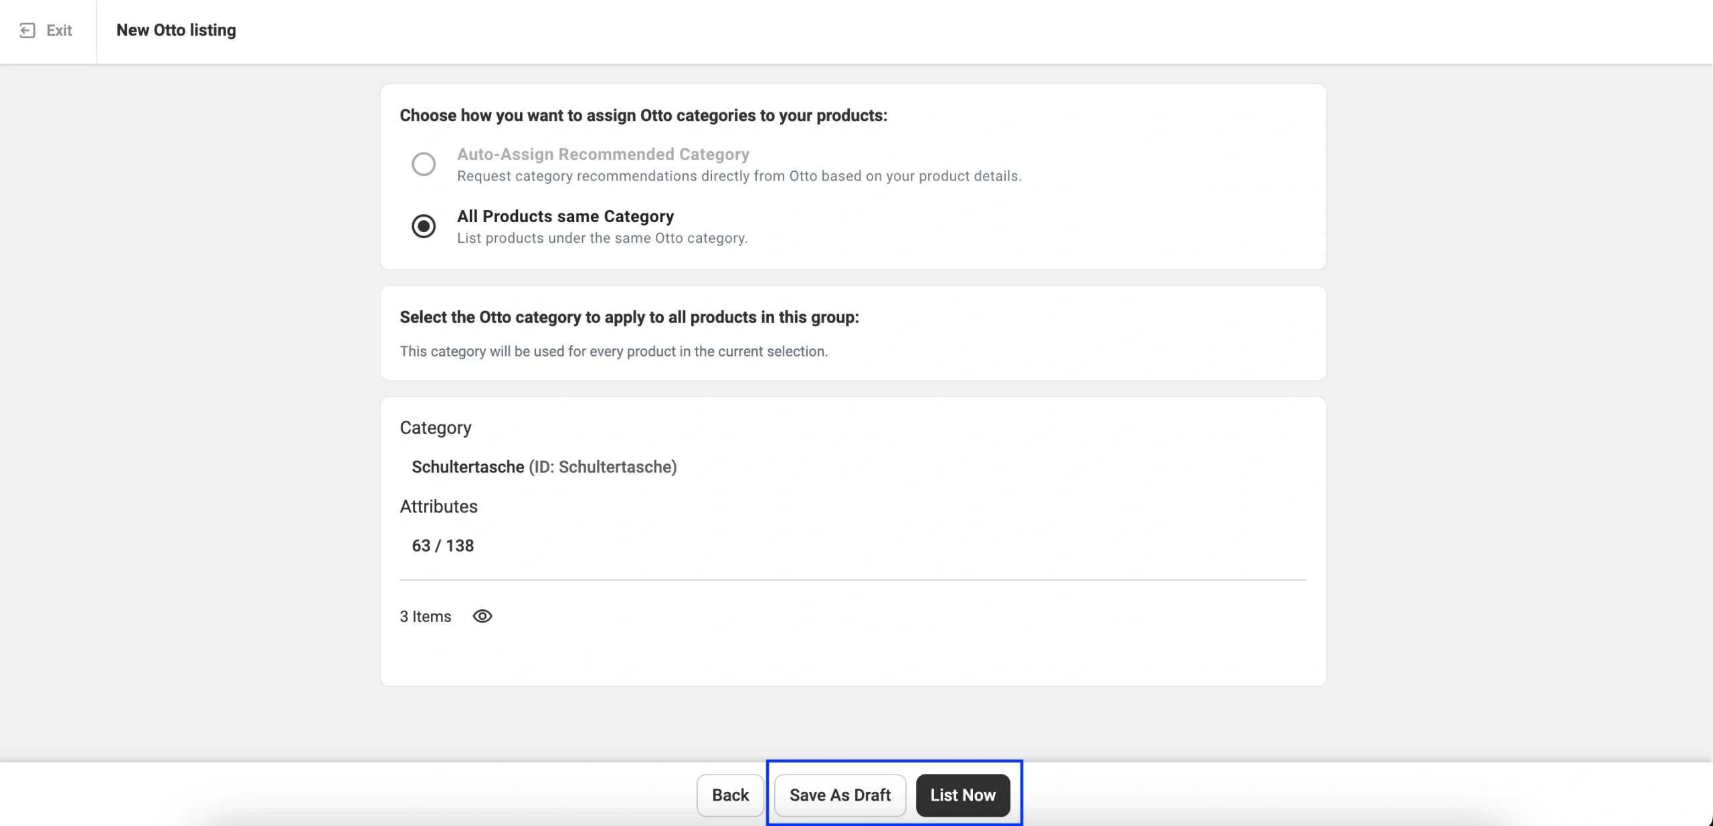The height and width of the screenshot is (826, 1713).
Task: Click 'Select the Otto category' heading
Action: [628, 317]
